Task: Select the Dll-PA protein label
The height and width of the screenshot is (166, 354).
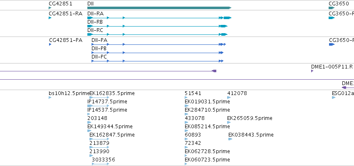Action: [x=99, y=40]
